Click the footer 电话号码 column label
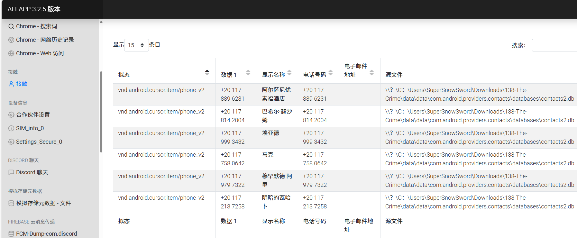The width and height of the screenshot is (577, 238). pyautogui.click(x=315, y=221)
